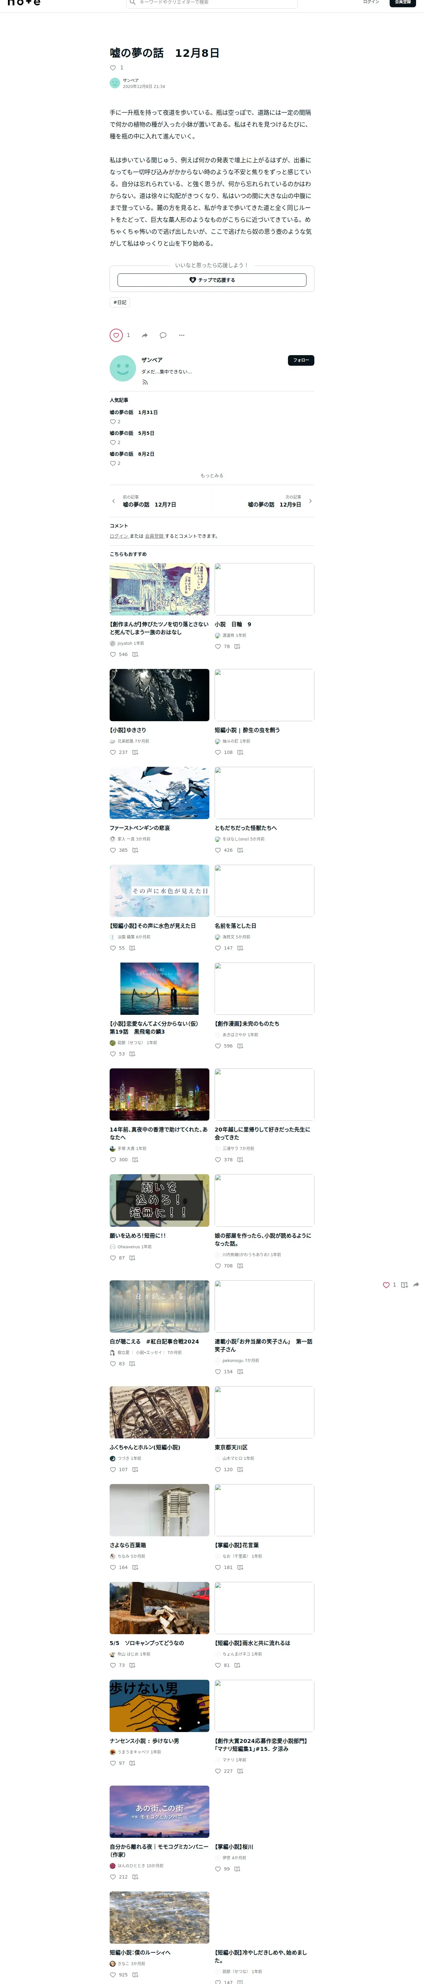
Task: Open title 【掌編小説】桜川
Action: (234, 1846)
